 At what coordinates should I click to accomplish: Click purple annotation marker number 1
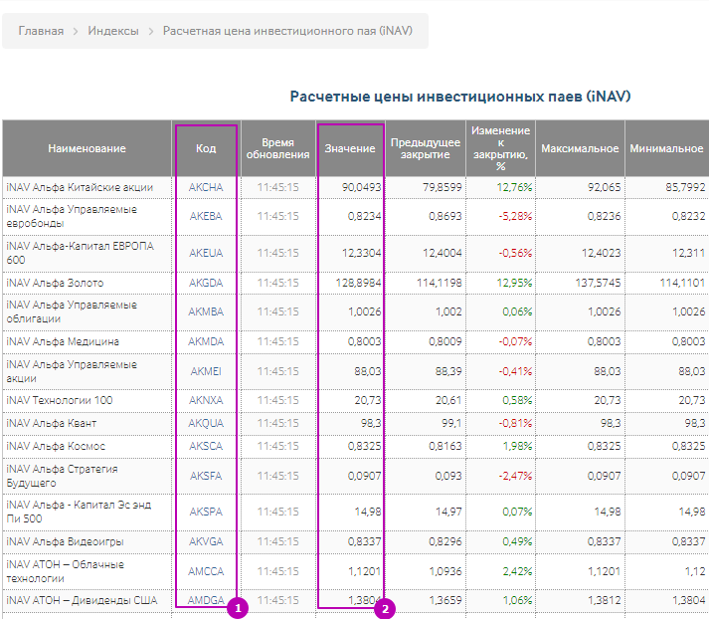pos(236,608)
